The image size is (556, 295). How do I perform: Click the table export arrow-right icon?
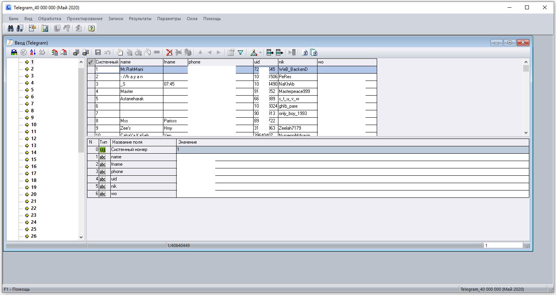(x=270, y=52)
